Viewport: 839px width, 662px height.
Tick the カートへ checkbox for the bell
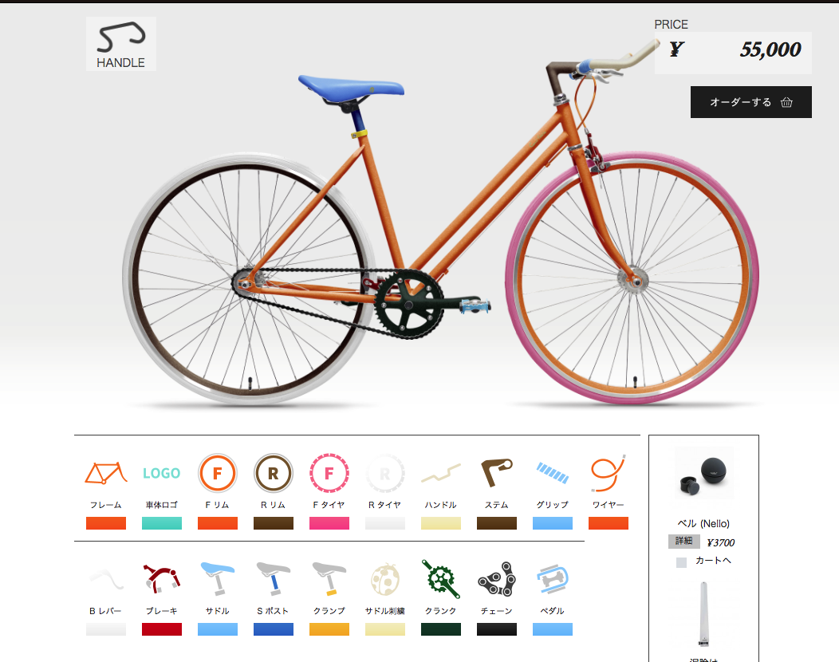pyautogui.click(x=681, y=562)
